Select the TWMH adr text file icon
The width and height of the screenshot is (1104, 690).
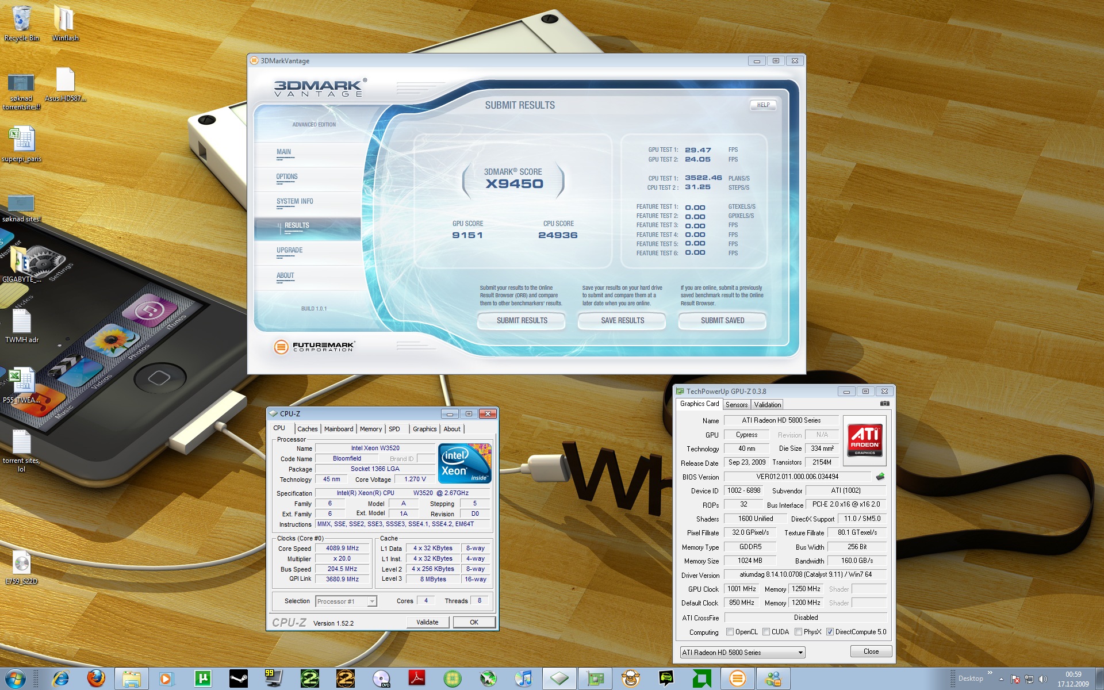[22, 326]
